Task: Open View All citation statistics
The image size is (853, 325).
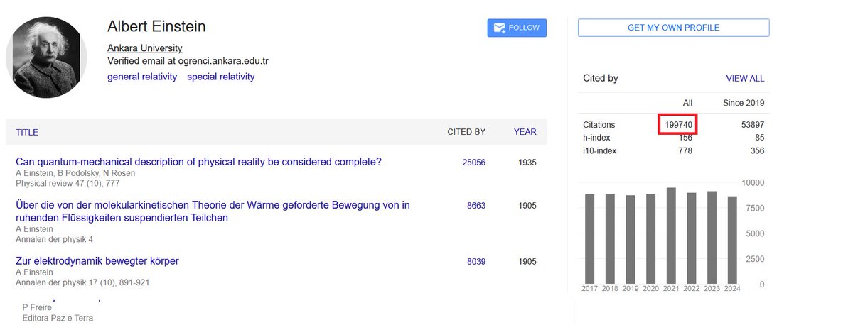Action: tap(745, 79)
